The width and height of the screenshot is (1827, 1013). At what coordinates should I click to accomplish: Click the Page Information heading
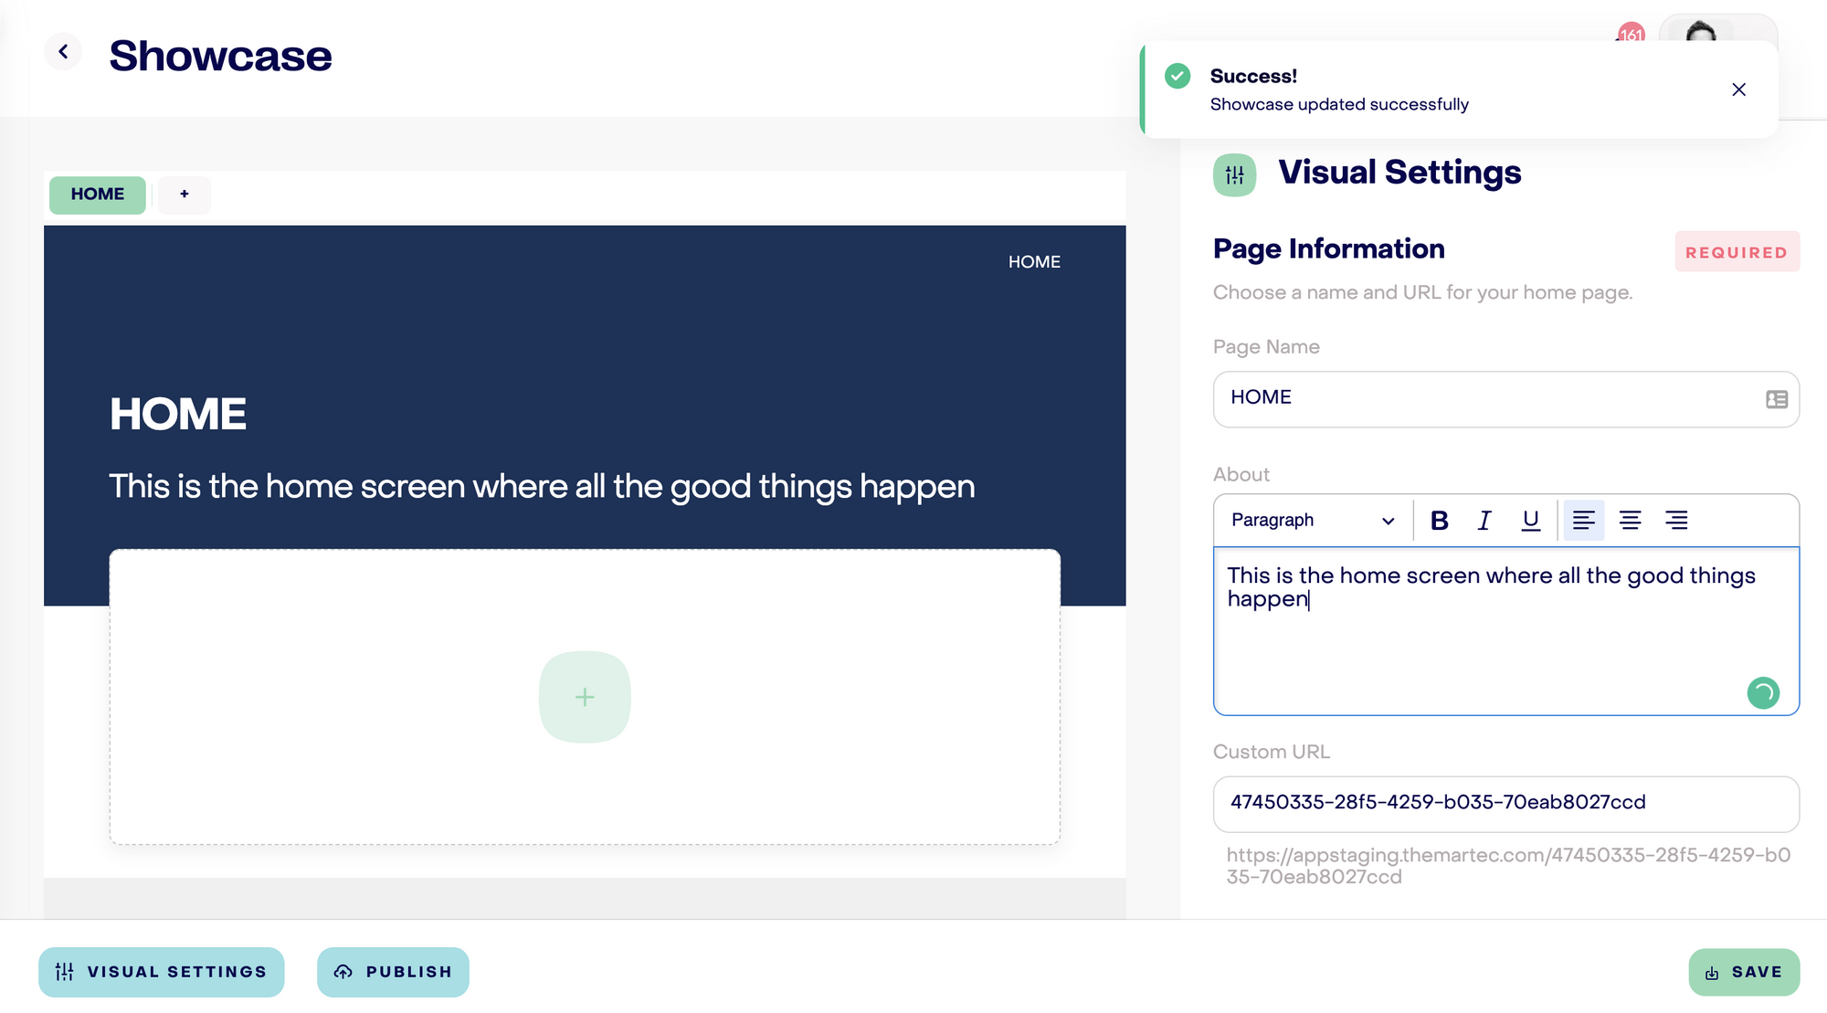point(1328,248)
